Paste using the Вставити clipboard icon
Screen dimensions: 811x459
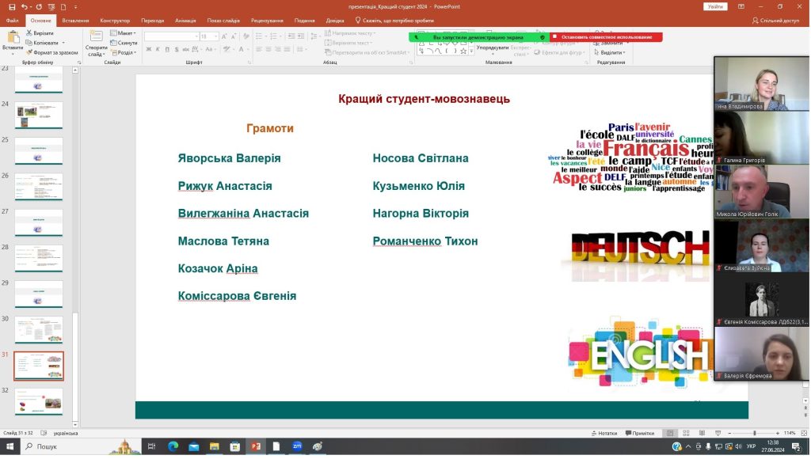tap(13, 38)
